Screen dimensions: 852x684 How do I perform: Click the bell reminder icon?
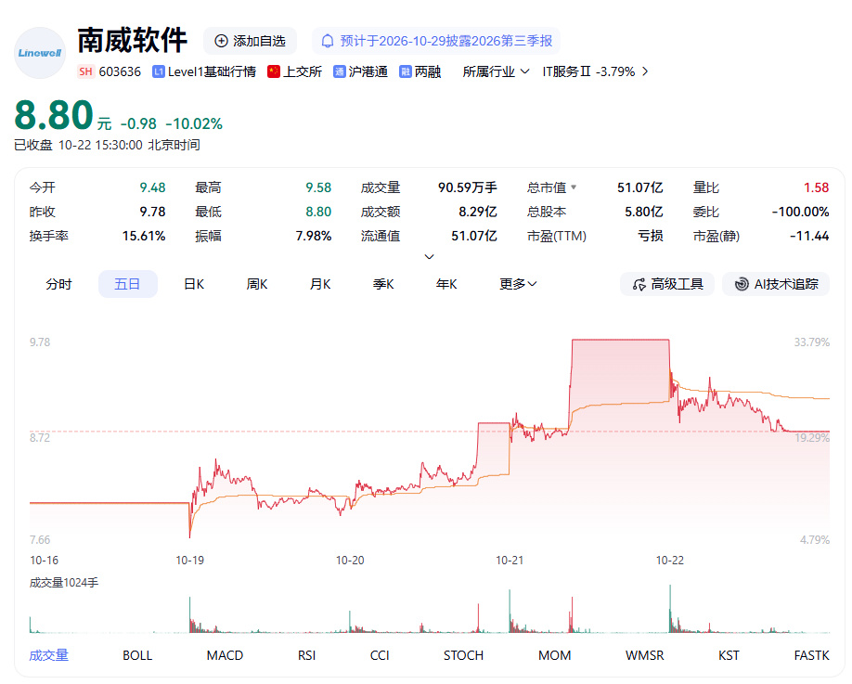point(328,41)
